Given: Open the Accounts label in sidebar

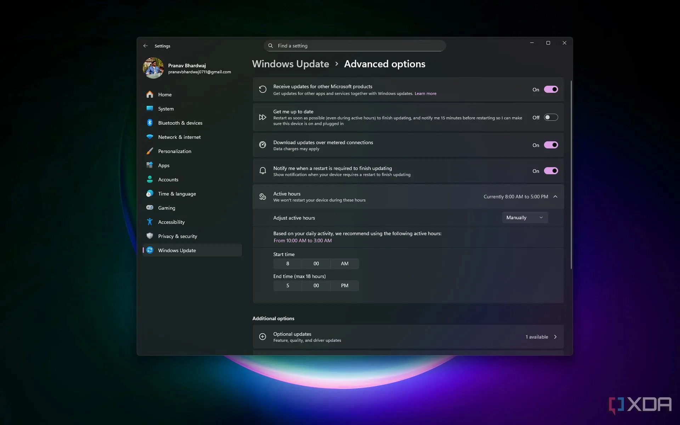Looking at the screenshot, I should pyautogui.click(x=168, y=180).
